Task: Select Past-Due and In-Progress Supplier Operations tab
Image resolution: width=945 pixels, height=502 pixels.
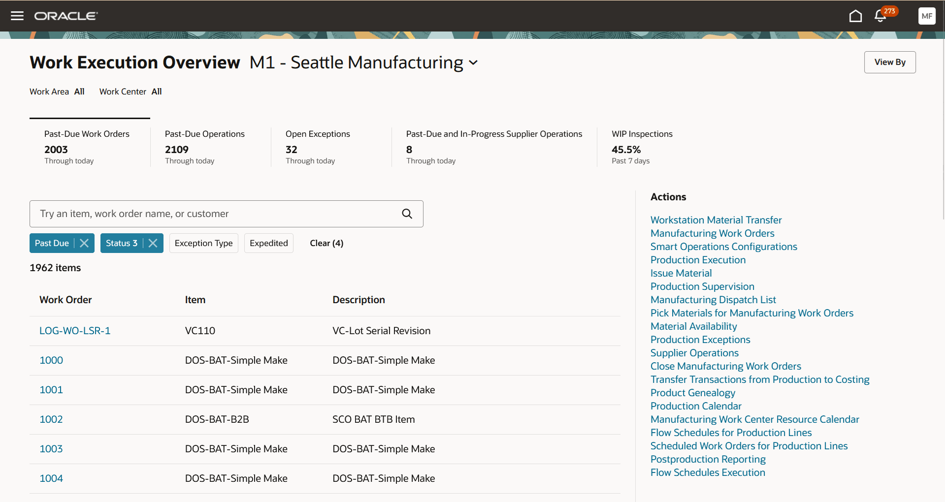Action: (x=494, y=147)
